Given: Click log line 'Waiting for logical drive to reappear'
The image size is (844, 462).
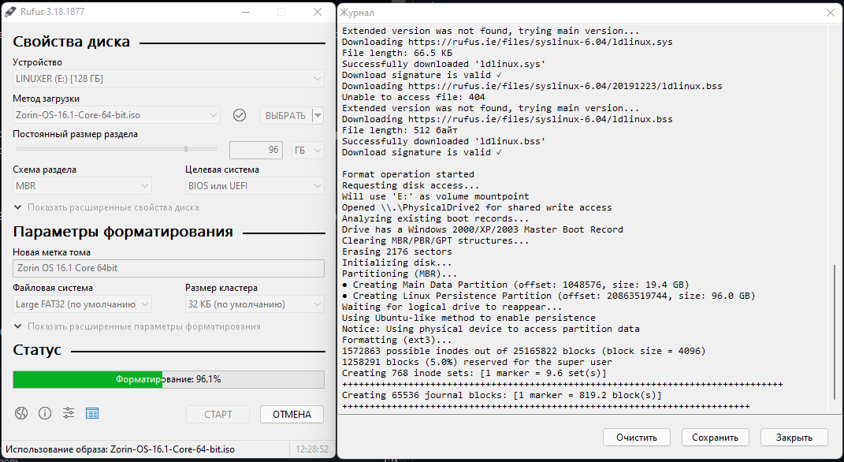Looking at the screenshot, I should click(x=452, y=307).
